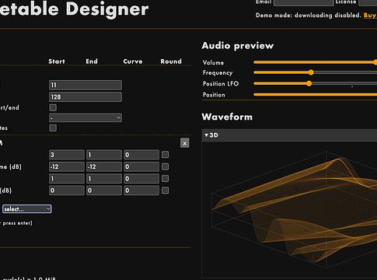Toggle the checkbox below the 128 field
Viewport: 377px width, 280px height.
click(53, 107)
